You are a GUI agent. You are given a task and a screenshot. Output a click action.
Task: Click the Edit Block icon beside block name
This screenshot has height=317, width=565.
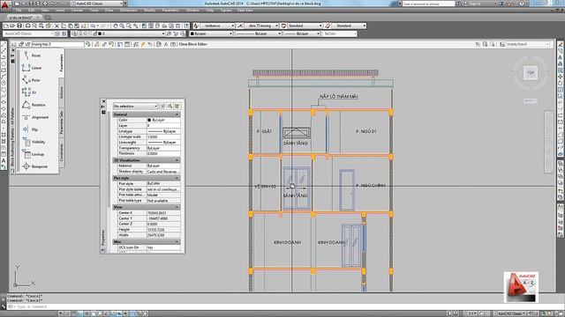(x=14, y=44)
